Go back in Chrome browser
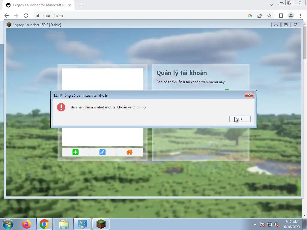 click(x=7, y=16)
